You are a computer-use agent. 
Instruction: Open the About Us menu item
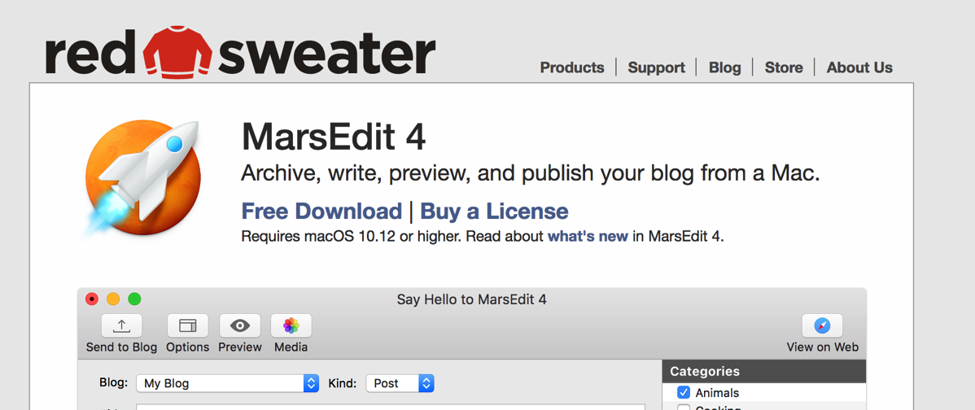pos(859,68)
